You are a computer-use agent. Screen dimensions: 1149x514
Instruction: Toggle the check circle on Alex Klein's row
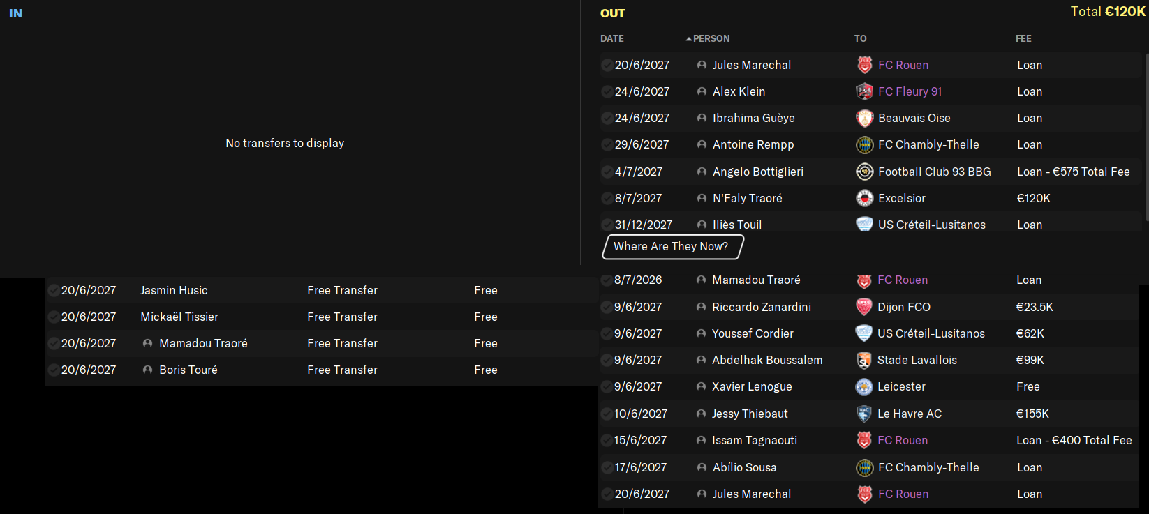coord(607,91)
